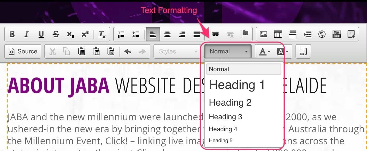Justify the text
The image size is (367, 151).
[x=197, y=34]
